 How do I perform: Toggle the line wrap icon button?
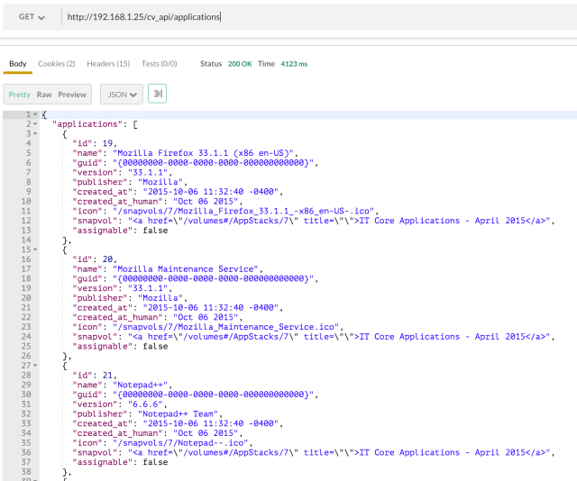(x=157, y=94)
